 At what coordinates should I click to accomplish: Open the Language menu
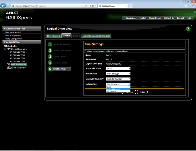(x=132, y=18)
